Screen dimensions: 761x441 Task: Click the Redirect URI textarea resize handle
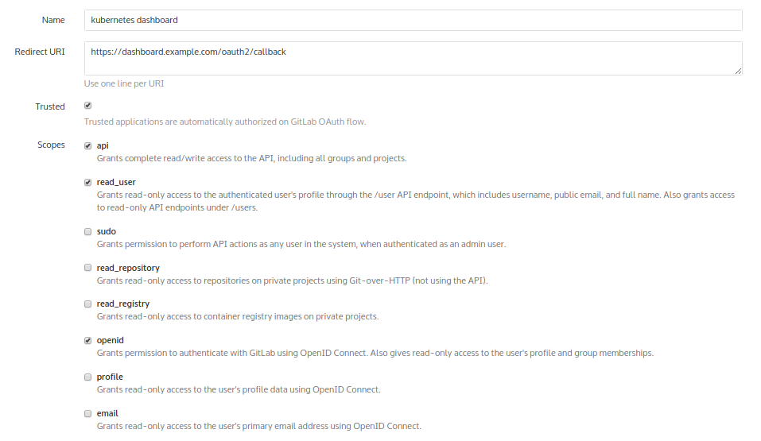[739, 71]
